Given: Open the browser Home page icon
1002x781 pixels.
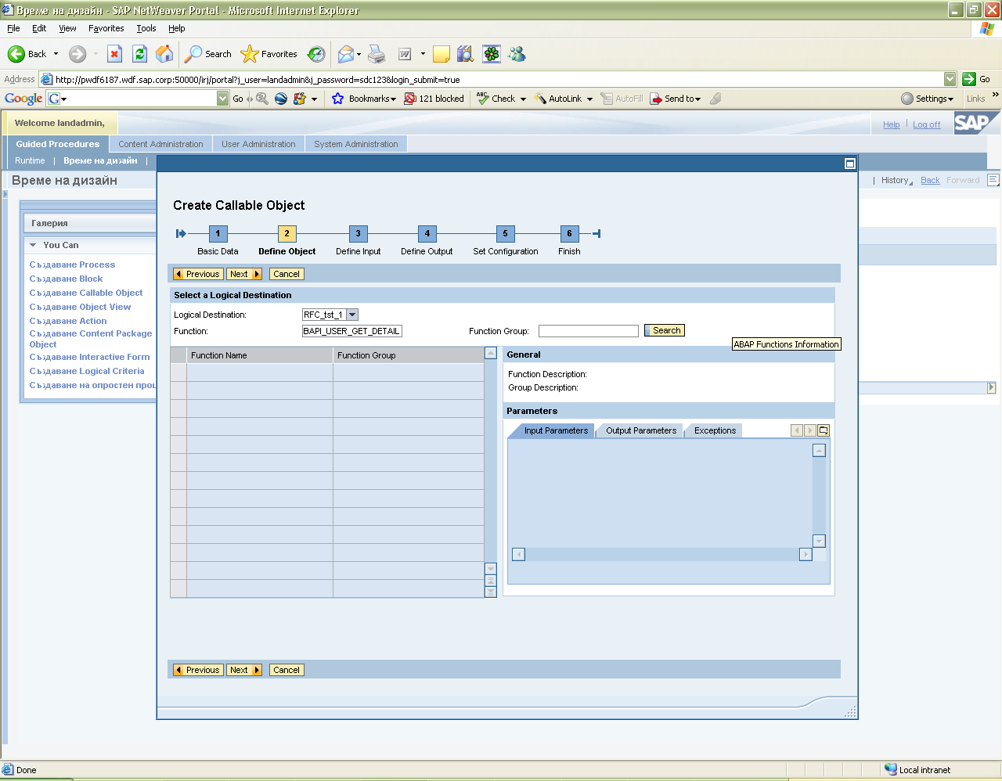Looking at the screenshot, I should point(164,54).
